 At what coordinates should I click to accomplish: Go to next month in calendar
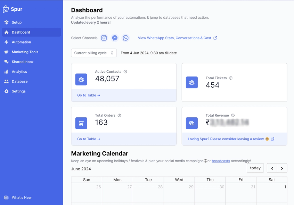[x=282, y=168]
